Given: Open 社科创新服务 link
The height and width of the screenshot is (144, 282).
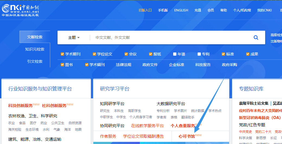Looking at the screenshot, I should [54, 106].
